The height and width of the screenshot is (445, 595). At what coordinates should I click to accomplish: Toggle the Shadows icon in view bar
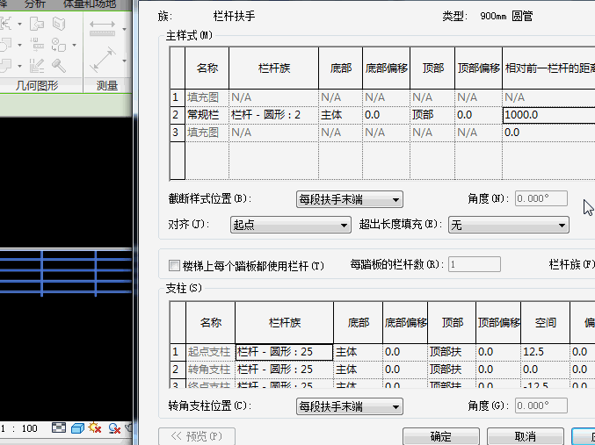113,428
